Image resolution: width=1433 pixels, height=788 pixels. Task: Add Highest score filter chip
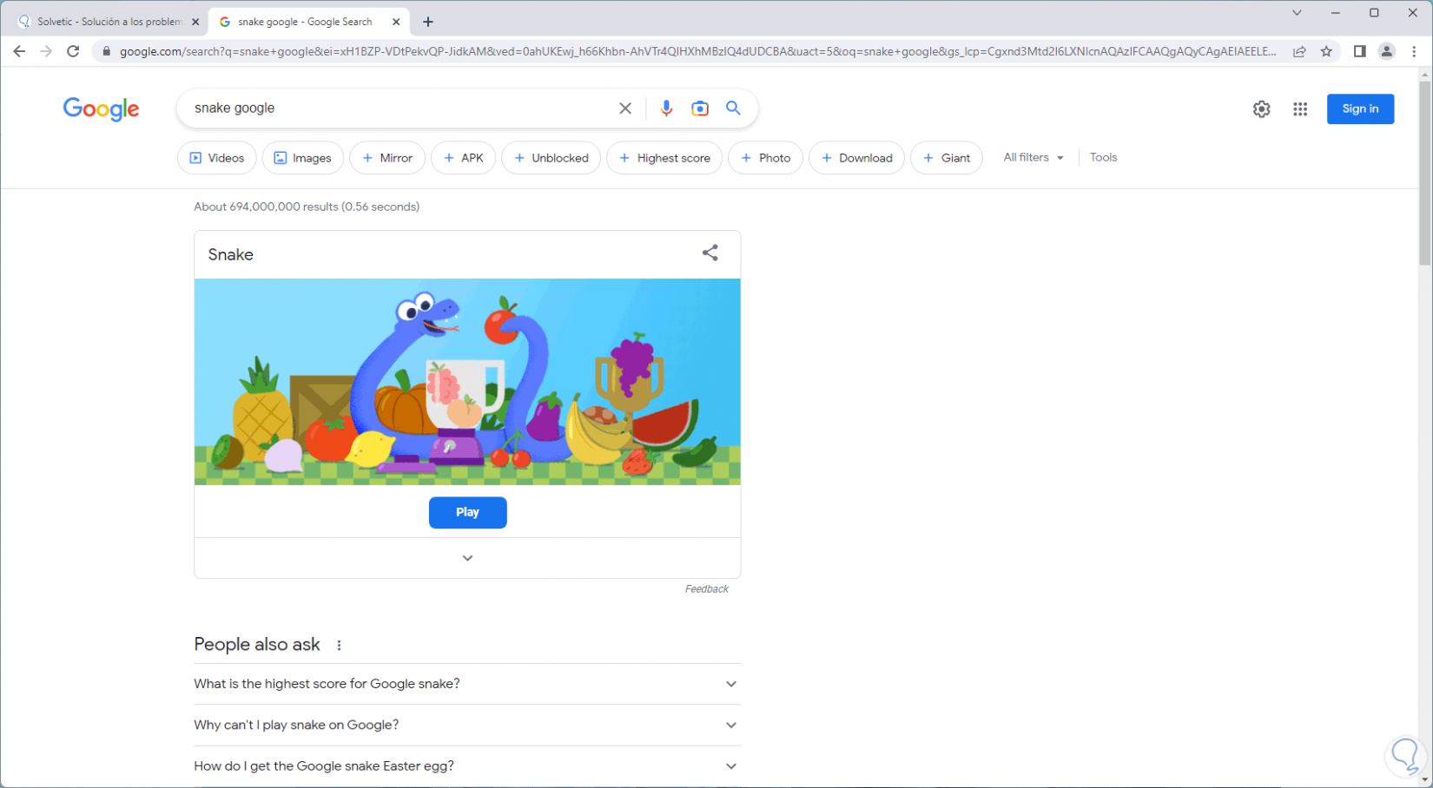pos(664,158)
